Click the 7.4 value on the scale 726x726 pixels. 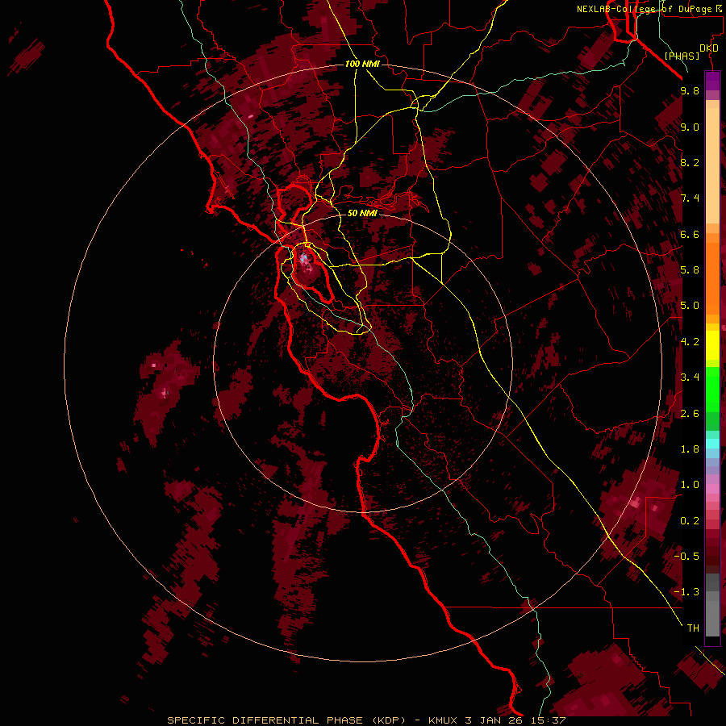tap(690, 198)
